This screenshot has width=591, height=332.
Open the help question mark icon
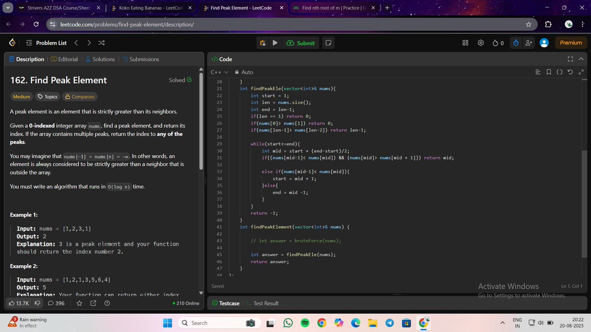107,303
